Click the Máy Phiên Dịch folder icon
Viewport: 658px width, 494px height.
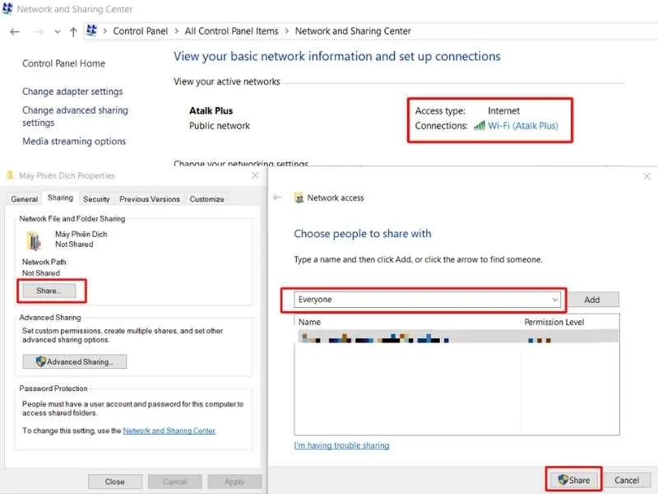(x=34, y=240)
